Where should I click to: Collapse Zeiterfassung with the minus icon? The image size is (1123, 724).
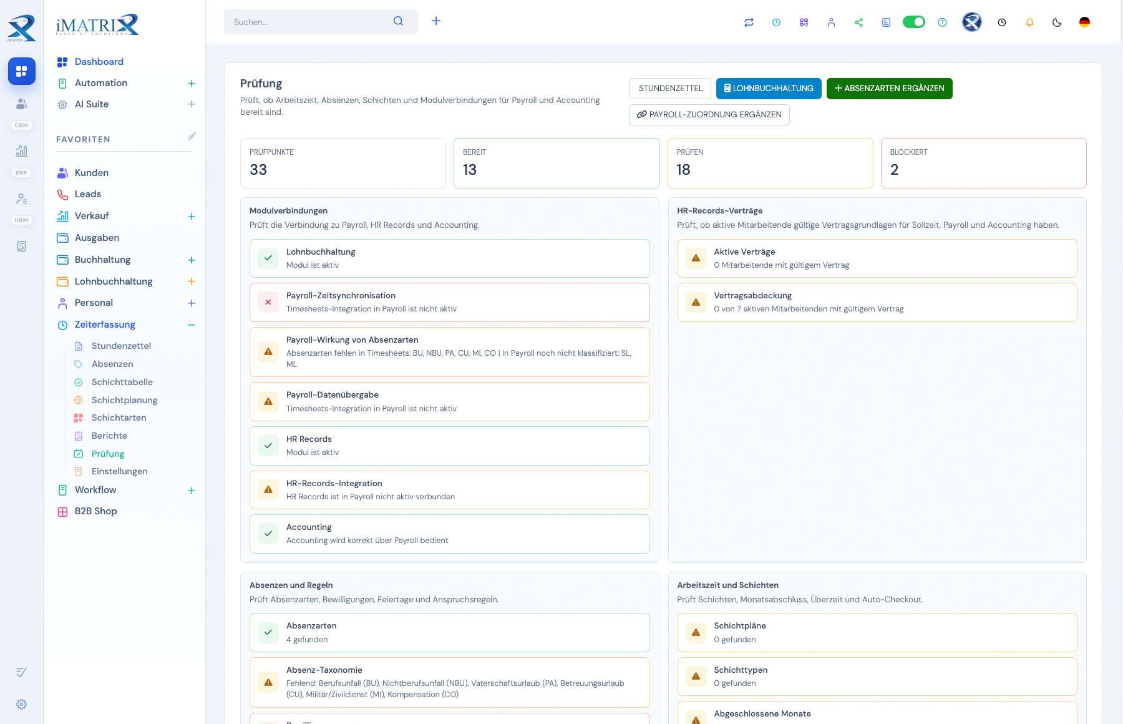[192, 325]
